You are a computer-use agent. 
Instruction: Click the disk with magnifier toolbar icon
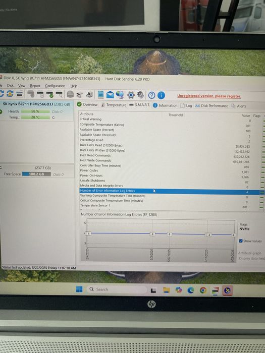tap(59, 94)
